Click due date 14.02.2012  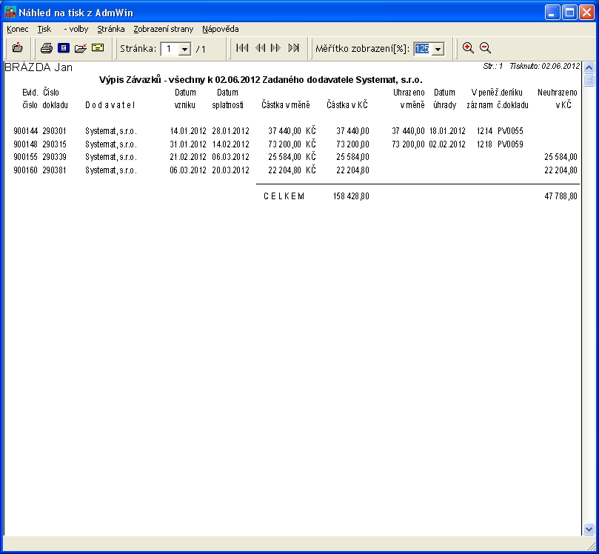point(231,144)
